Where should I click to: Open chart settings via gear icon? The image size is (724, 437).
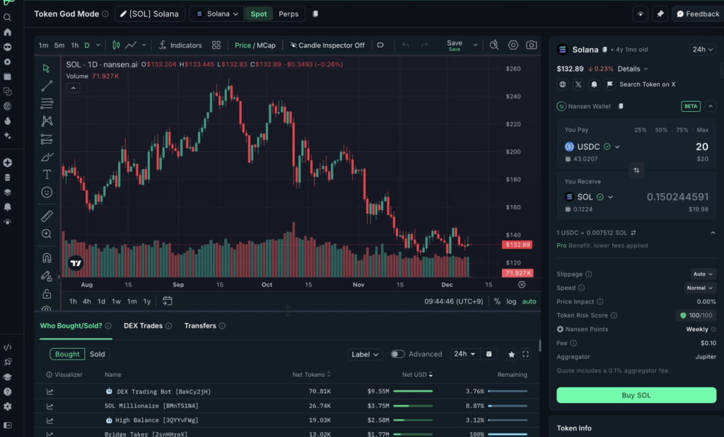coord(513,45)
